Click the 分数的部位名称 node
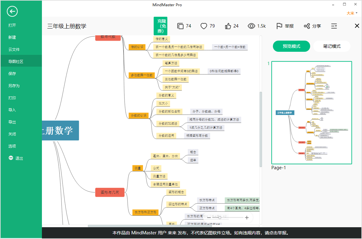Screen dimensions: 362x239 tap(170, 112)
